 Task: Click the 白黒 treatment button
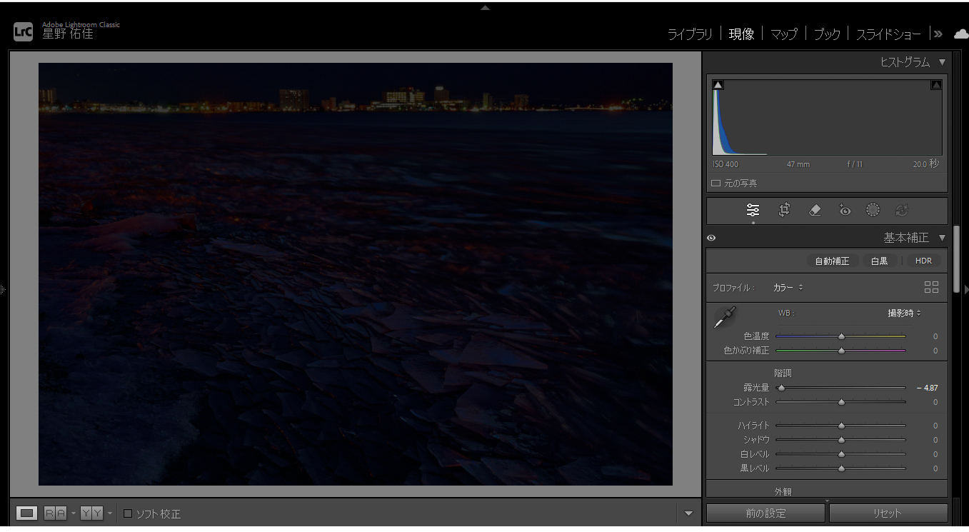[879, 261]
